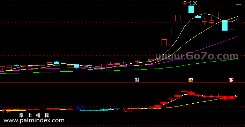
Task: Select the wide red indicator bar at right
Action: coord(228,97)
